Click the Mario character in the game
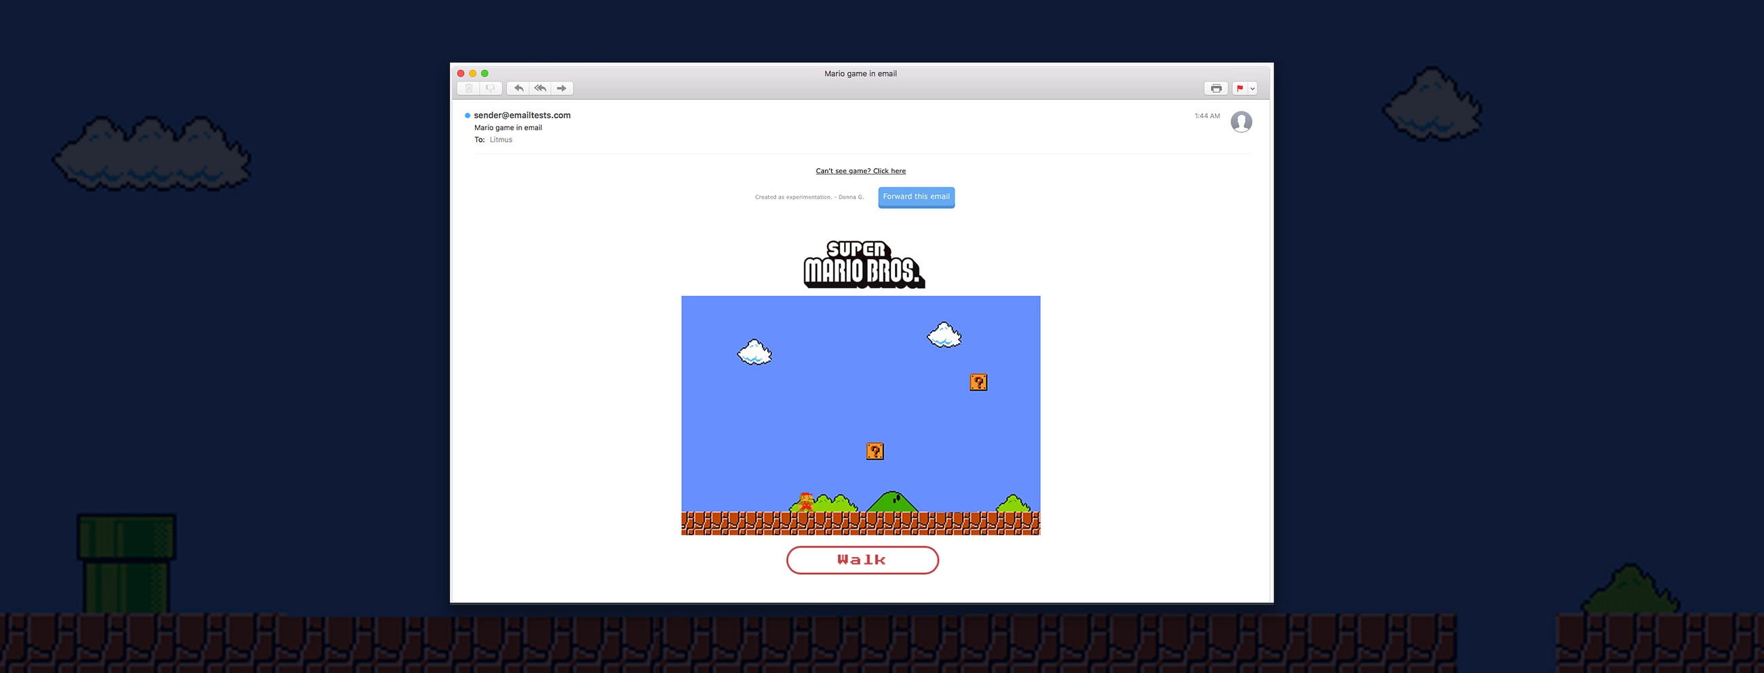 [x=806, y=502]
